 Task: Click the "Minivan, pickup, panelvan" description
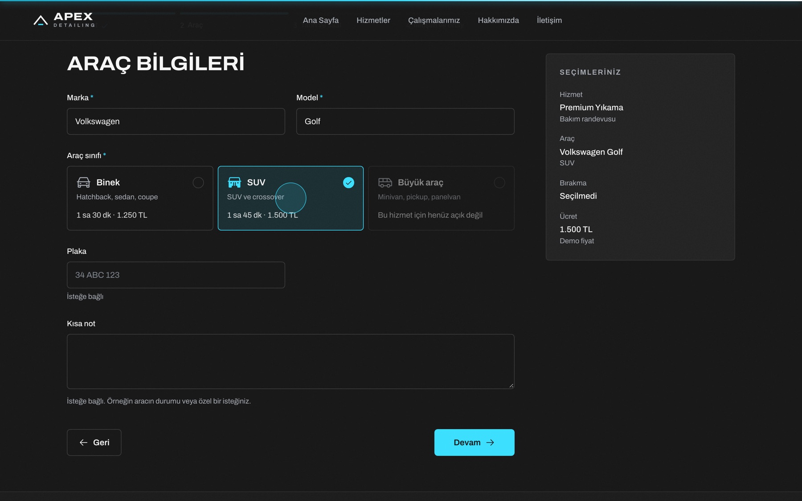click(419, 197)
